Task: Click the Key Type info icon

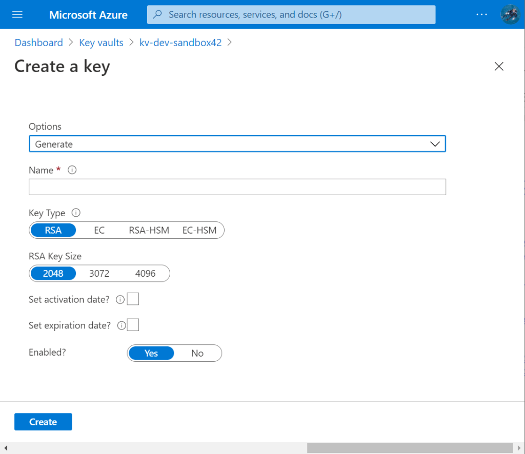Action: (75, 213)
